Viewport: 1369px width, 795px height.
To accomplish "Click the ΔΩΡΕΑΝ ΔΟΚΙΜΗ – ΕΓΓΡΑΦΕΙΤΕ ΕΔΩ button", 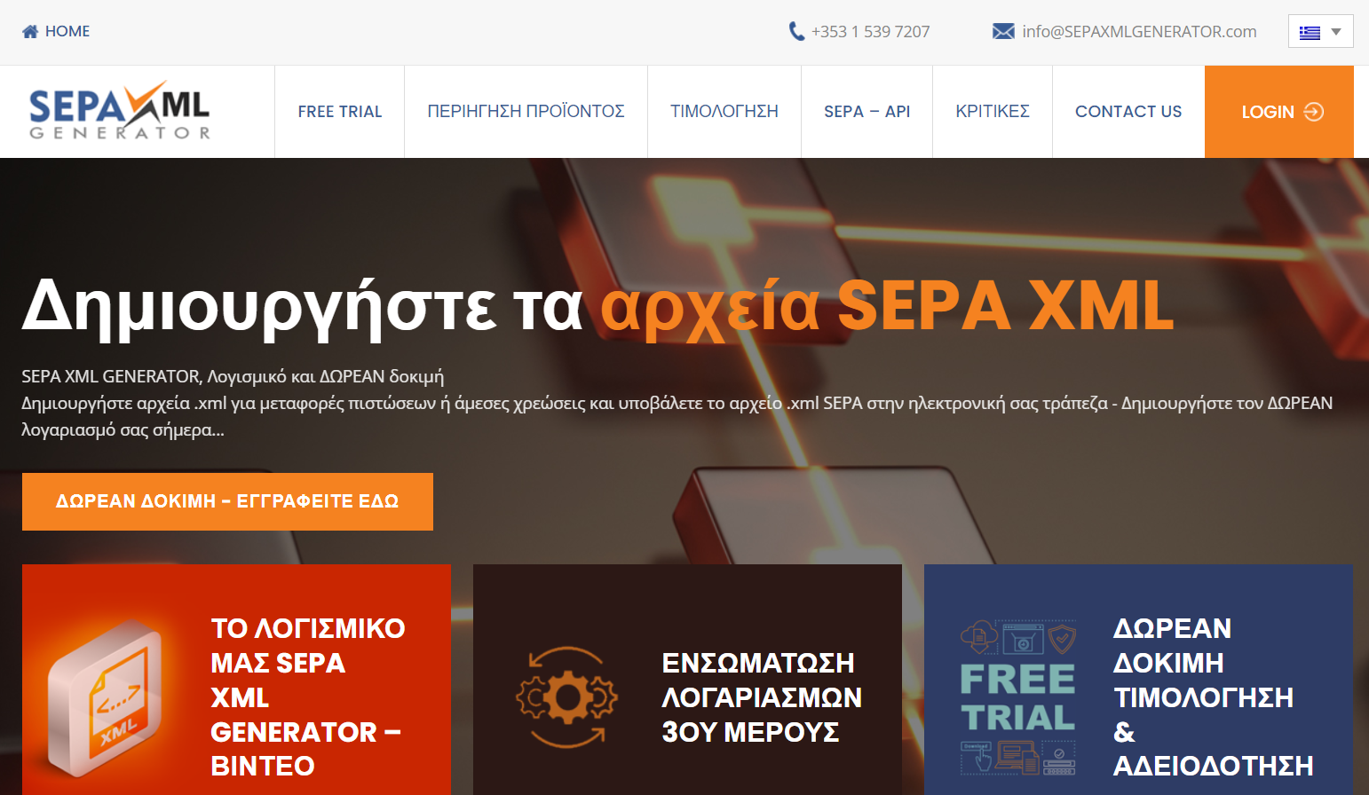I will point(227,501).
